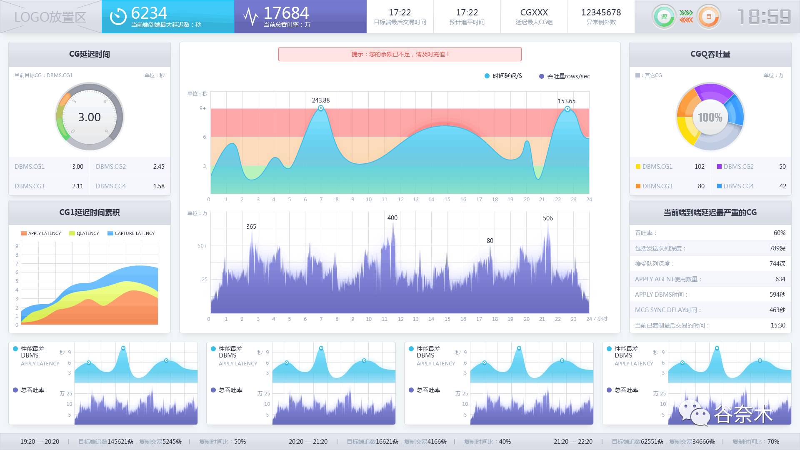Click the 17:22 预计追平时间 stat
The height and width of the screenshot is (450, 800).
coord(467,17)
